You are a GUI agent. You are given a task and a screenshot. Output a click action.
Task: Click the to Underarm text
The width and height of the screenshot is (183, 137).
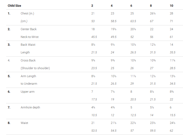29,84
